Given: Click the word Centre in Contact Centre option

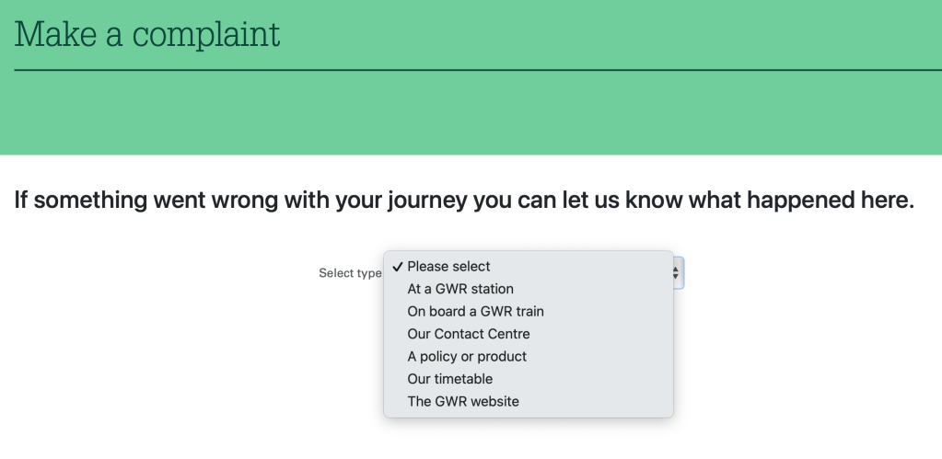Looking at the screenshot, I should point(508,334).
